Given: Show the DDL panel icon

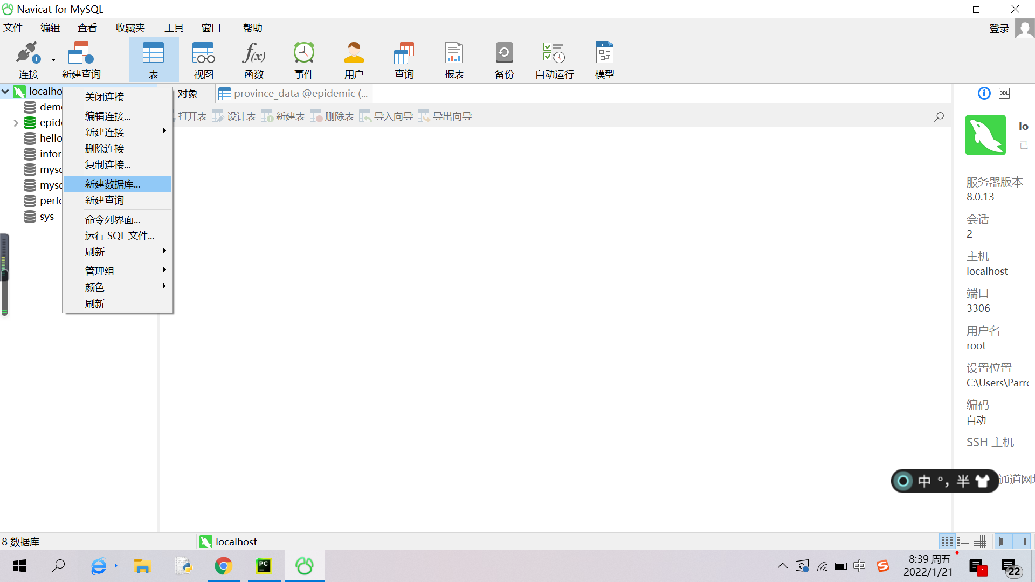Looking at the screenshot, I should 1004,93.
